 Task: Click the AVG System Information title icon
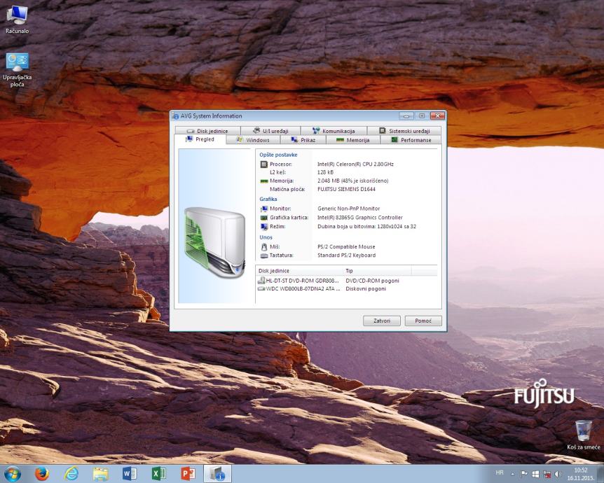point(176,115)
